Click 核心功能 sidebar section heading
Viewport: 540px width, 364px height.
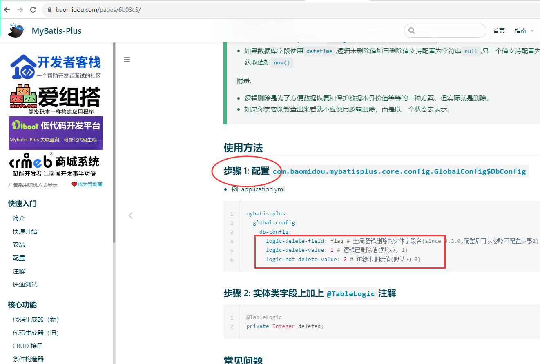tap(22, 305)
